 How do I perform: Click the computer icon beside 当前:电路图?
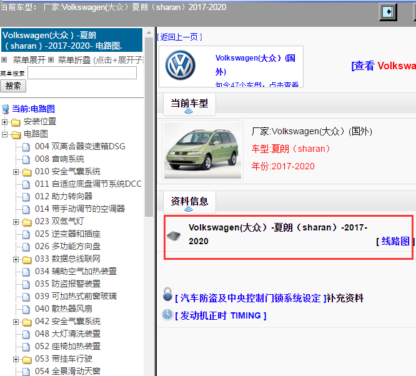click(5, 109)
